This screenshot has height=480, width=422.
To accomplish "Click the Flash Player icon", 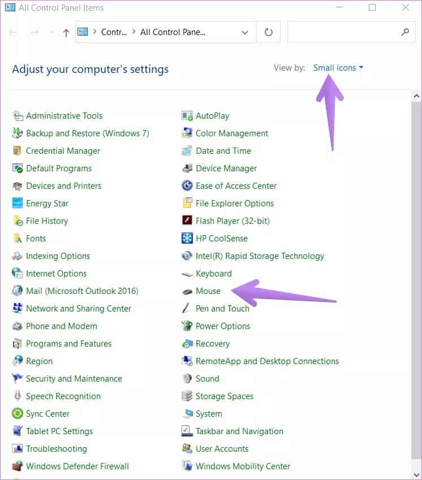I will coord(187,220).
